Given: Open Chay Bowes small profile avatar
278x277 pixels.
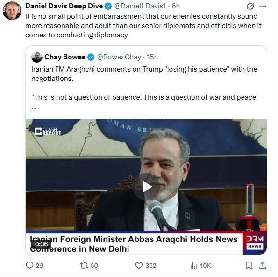Looking at the screenshot, I should (x=37, y=57).
